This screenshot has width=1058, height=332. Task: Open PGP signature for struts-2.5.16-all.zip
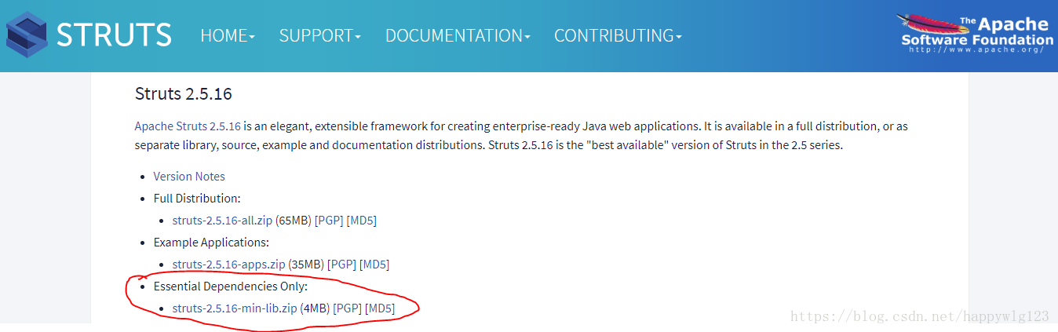pos(329,221)
